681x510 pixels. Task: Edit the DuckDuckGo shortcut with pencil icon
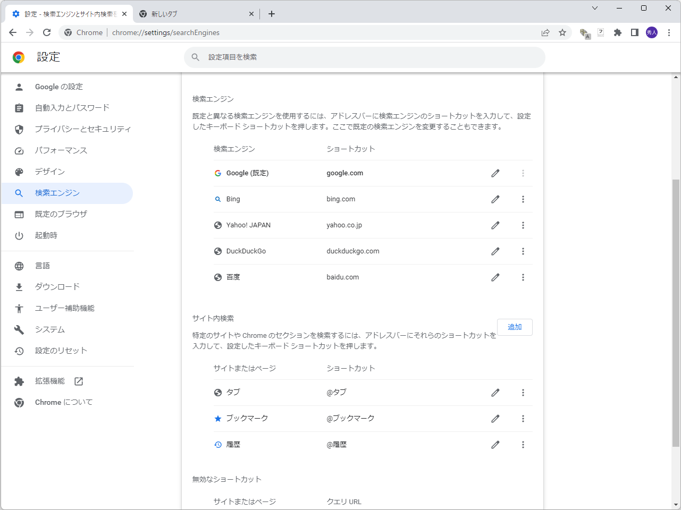[x=495, y=251]
